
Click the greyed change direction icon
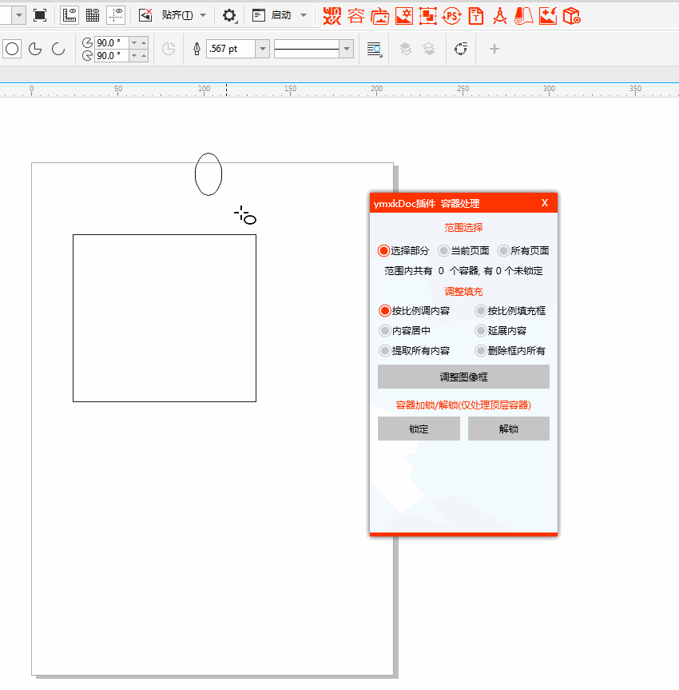pos(169,49)
